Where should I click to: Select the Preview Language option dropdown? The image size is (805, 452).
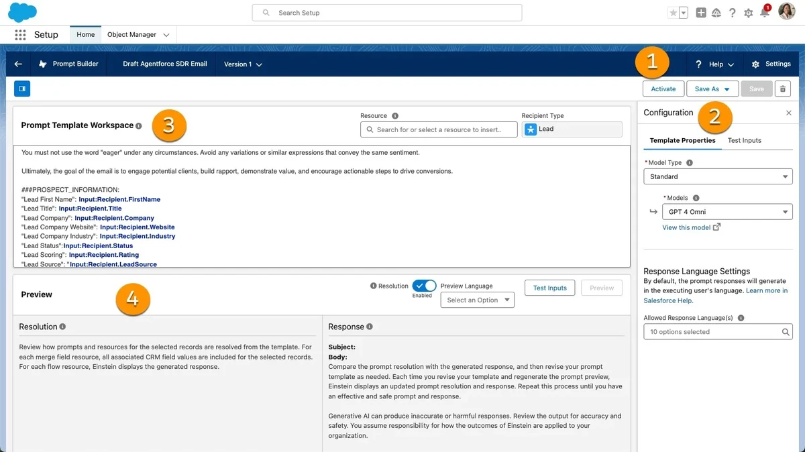tap(477, 300)
